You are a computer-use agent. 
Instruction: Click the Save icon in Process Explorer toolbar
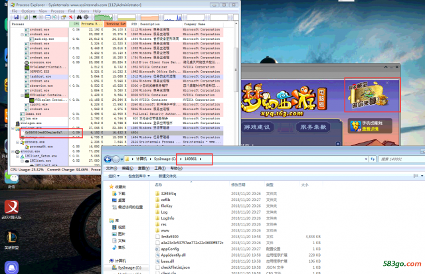click(16, 17)
